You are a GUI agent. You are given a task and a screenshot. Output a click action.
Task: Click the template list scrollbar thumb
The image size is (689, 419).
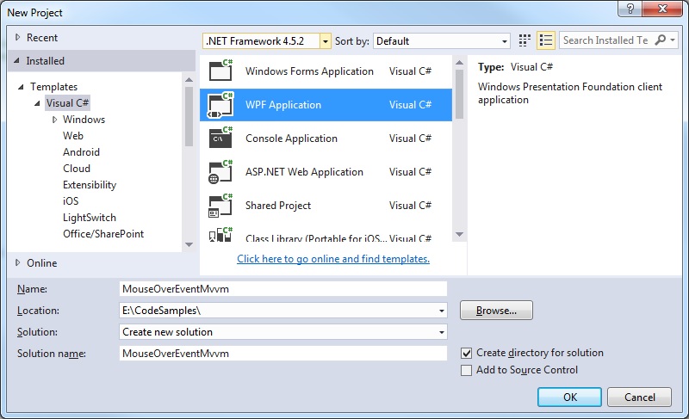coord(459,95)
